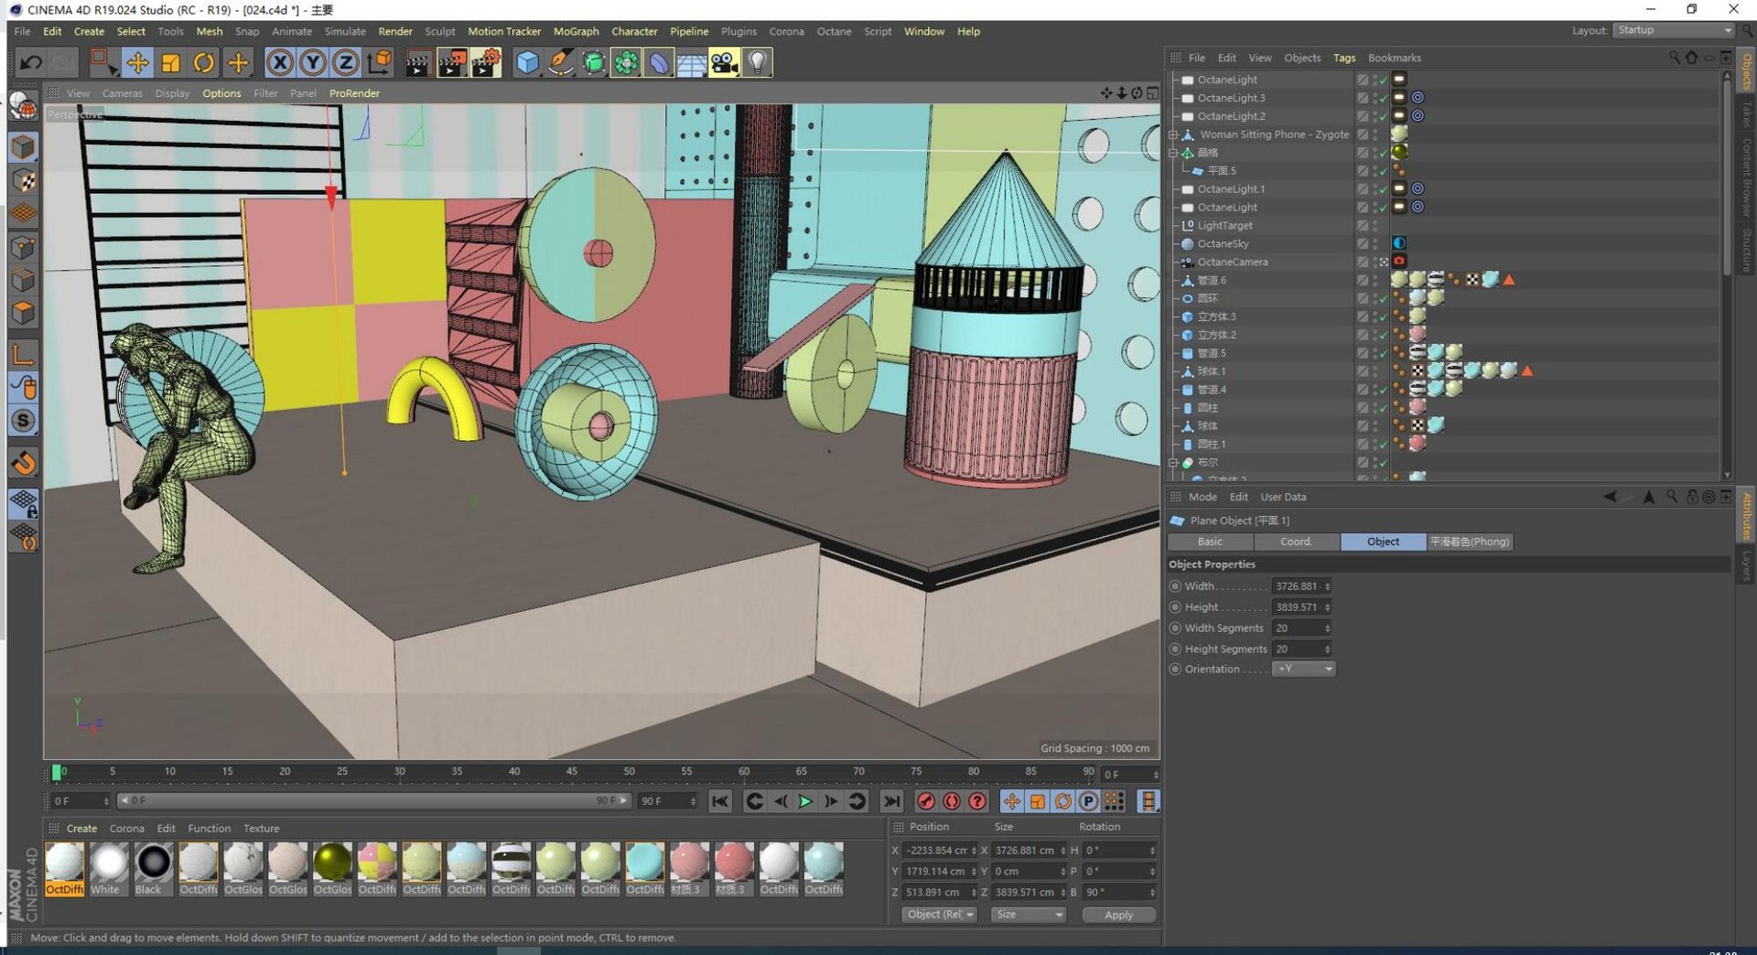Add a light with the bulb icon

[757, 62]
